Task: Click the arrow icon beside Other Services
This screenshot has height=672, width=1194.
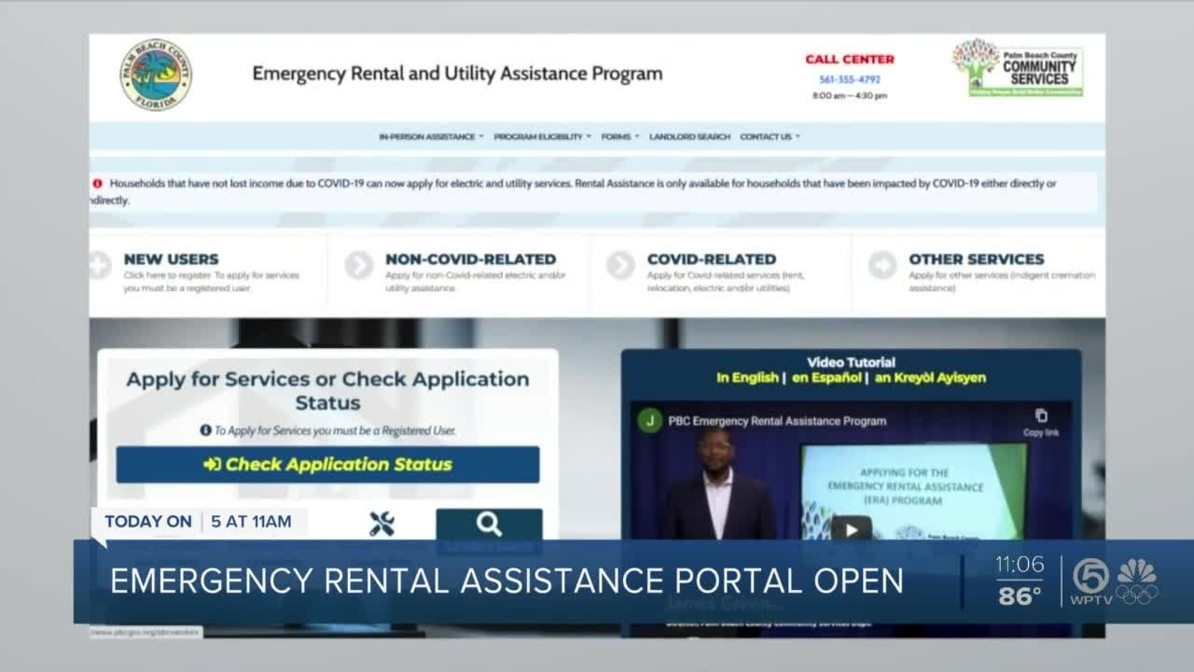Action: point(882,266)
